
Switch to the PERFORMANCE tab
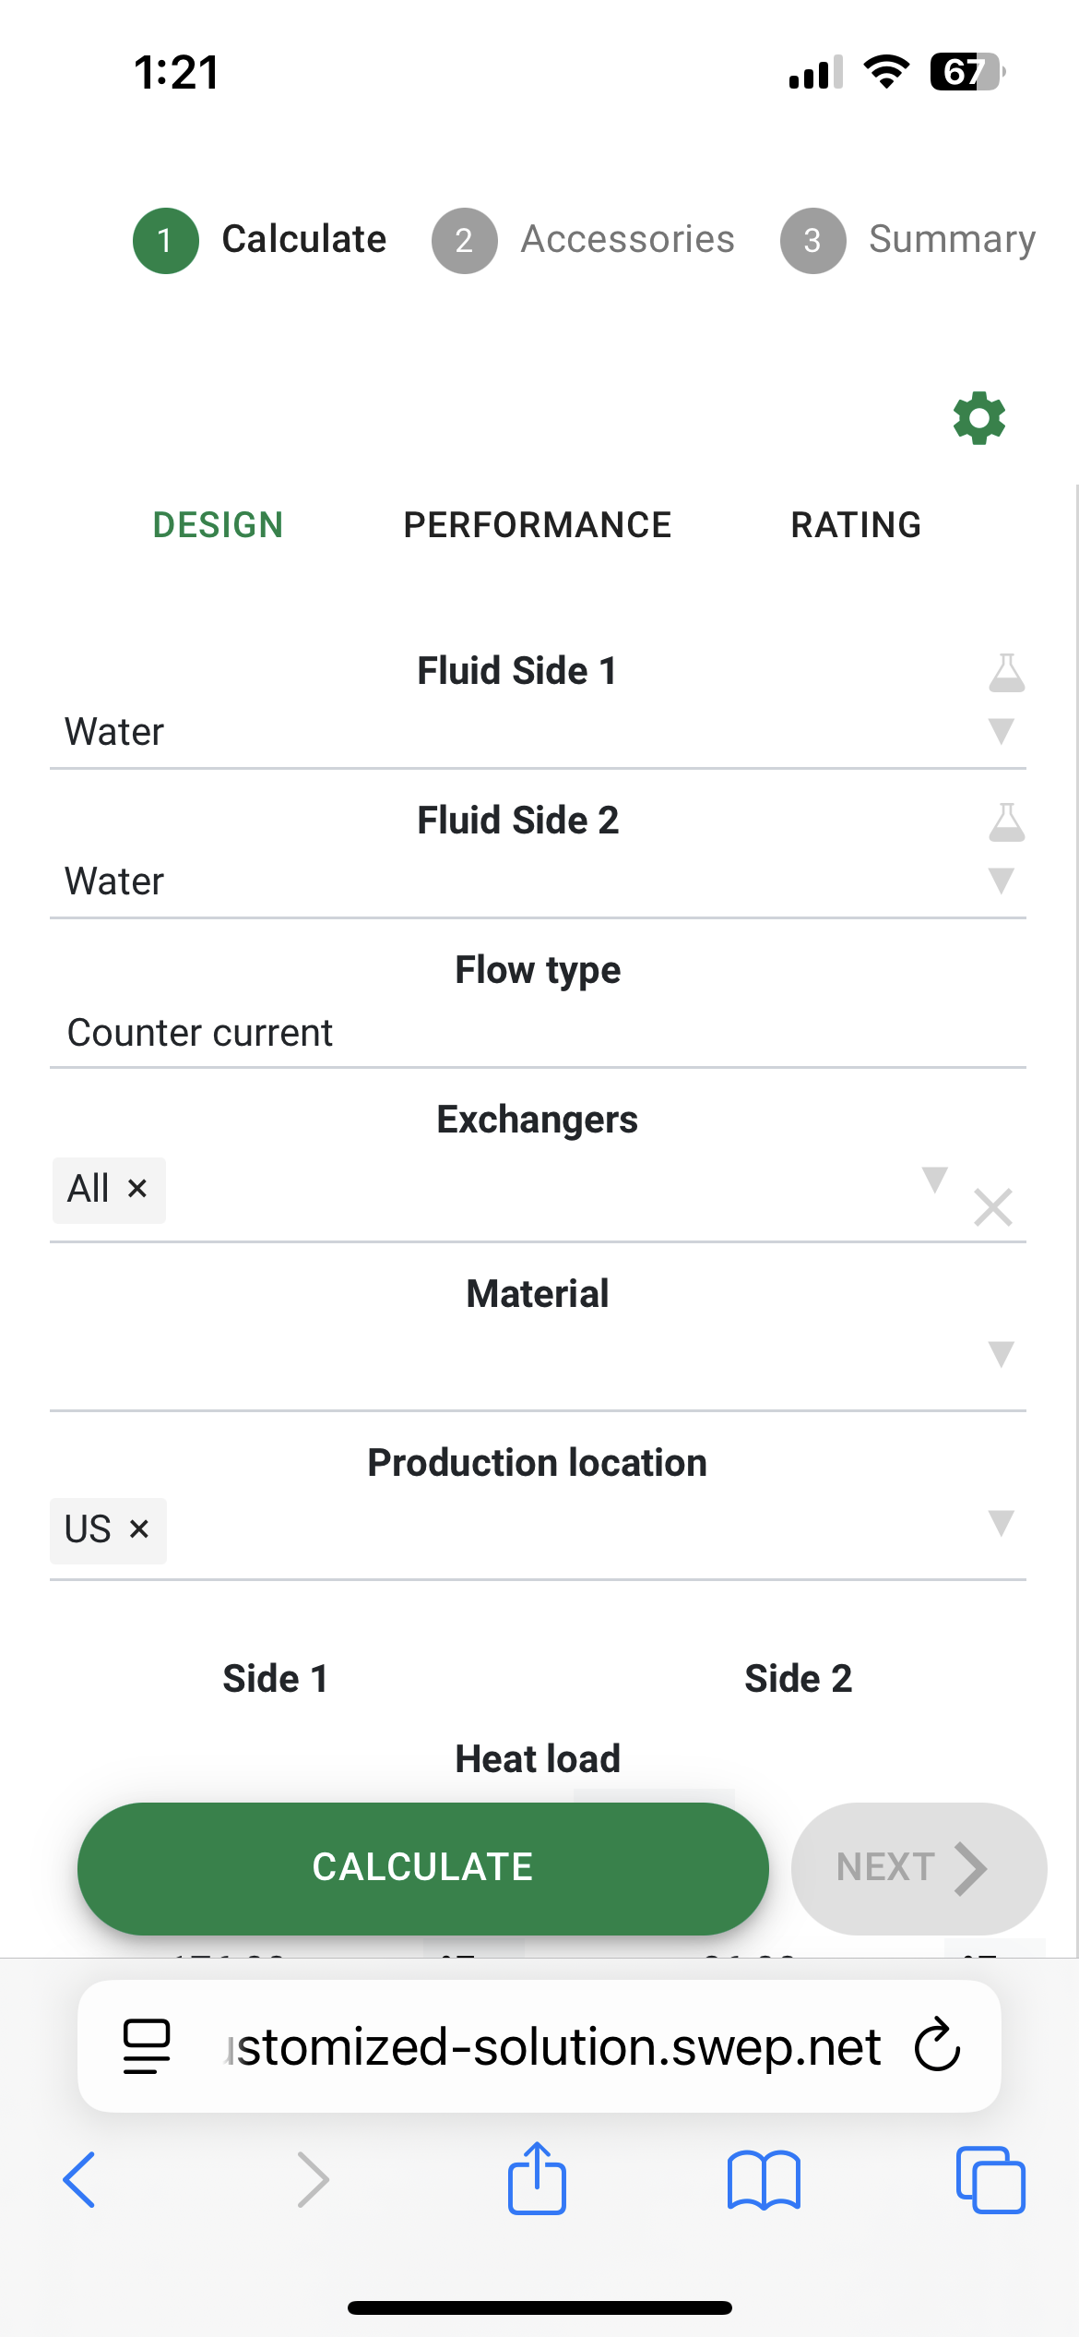[x=537, y=525]
